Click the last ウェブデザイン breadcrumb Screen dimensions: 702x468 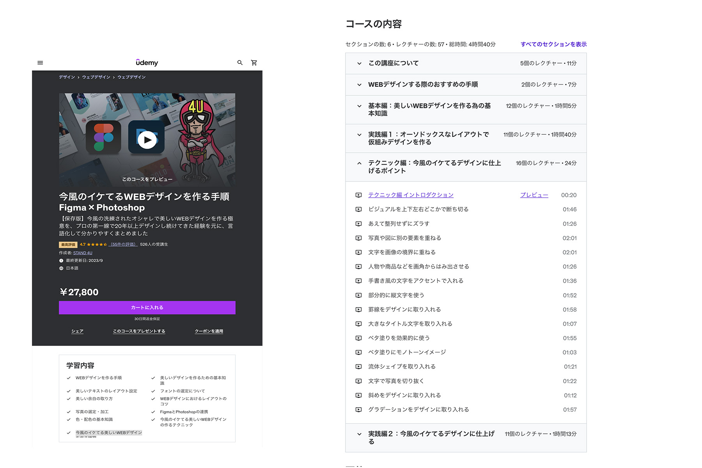coord(131,77)
